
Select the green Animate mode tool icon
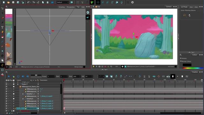point(92,2)
